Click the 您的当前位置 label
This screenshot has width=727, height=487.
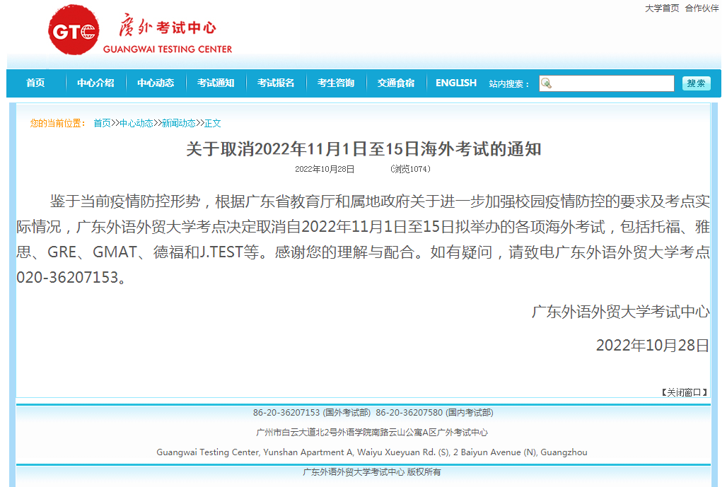57,123
